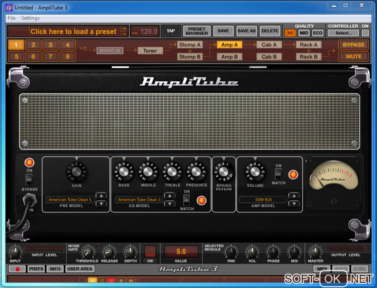Viewport: 377px width, 288px height.
Task: Click the noise gate DEPTH knob
Action: (130, 252)
